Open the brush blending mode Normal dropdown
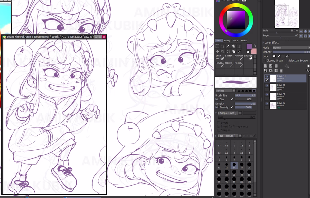Viewport: 310px width, 198px height. [225, 91]
